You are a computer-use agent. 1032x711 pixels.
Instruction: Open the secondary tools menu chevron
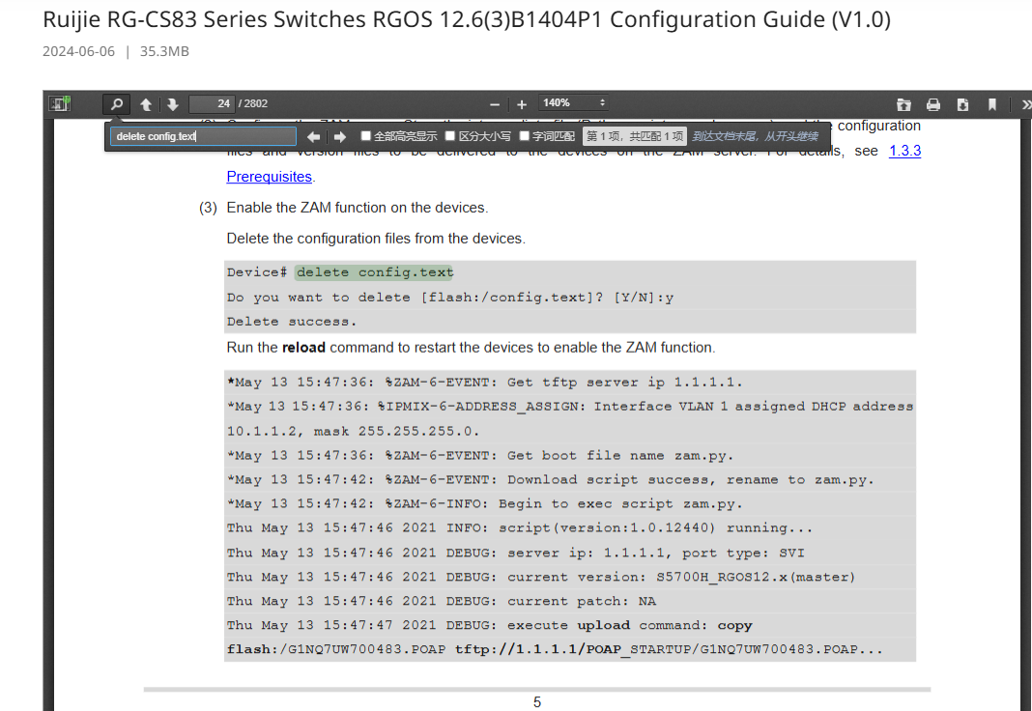pyautogui.click(x=1025, y=104)
